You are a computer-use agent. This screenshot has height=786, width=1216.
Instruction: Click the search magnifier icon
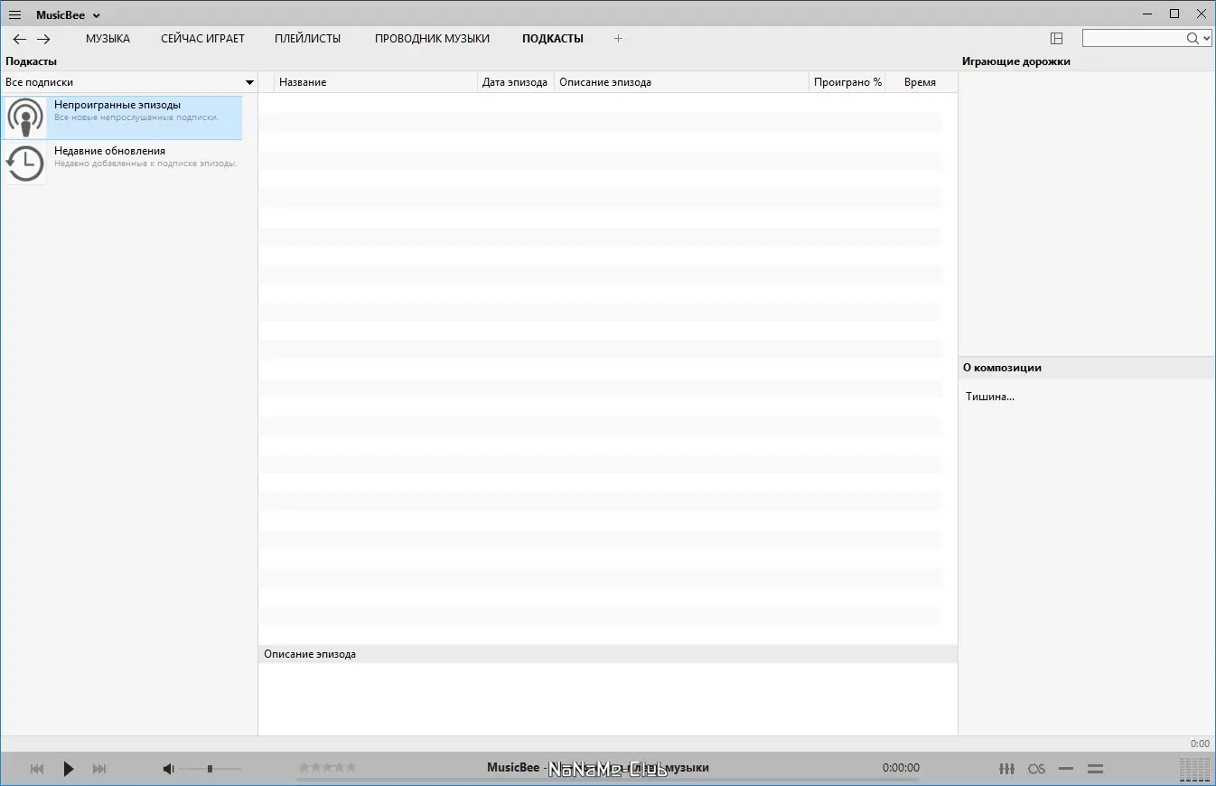coord(1193,39)
